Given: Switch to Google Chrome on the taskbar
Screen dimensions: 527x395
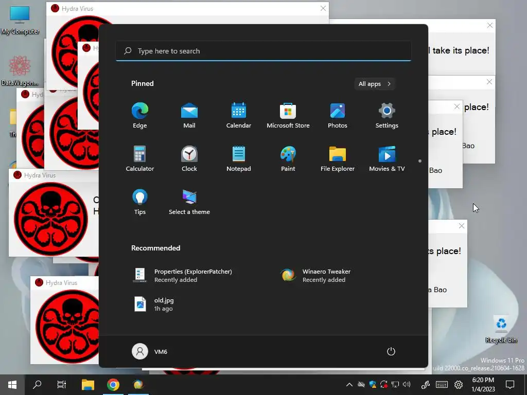Looking at the screenshot, I should 113,384.
